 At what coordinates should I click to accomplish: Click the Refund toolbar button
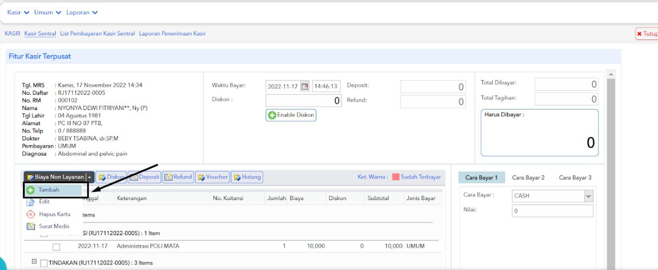point(178,177)
